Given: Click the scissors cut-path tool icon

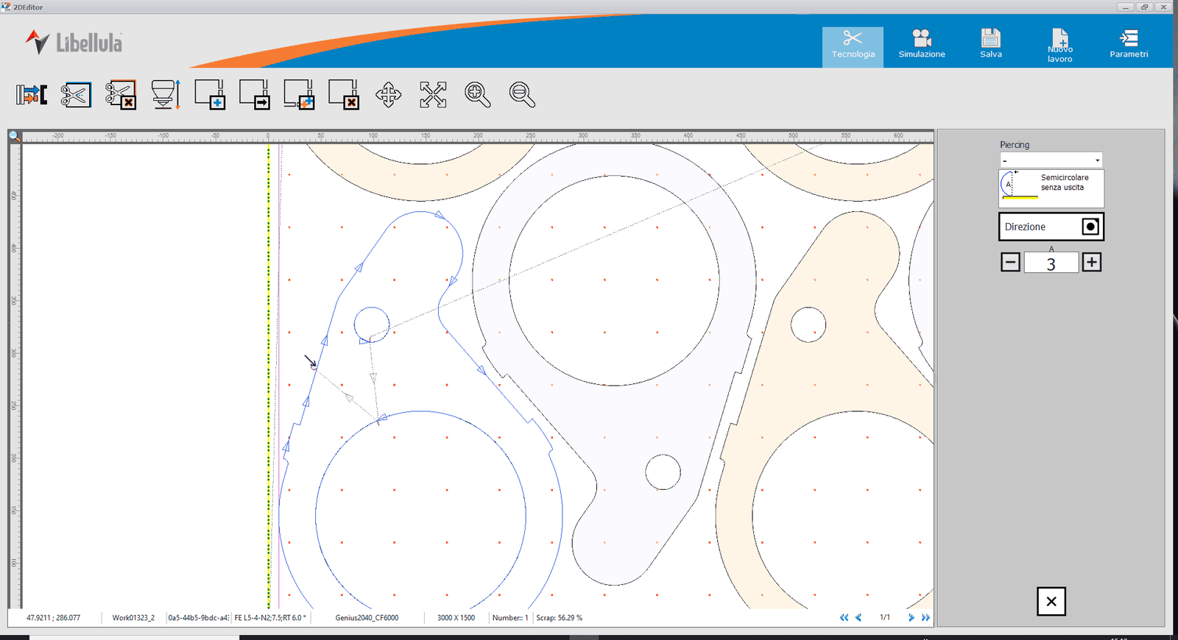Looking at the screenshot, I should click(x=76, y=95).
